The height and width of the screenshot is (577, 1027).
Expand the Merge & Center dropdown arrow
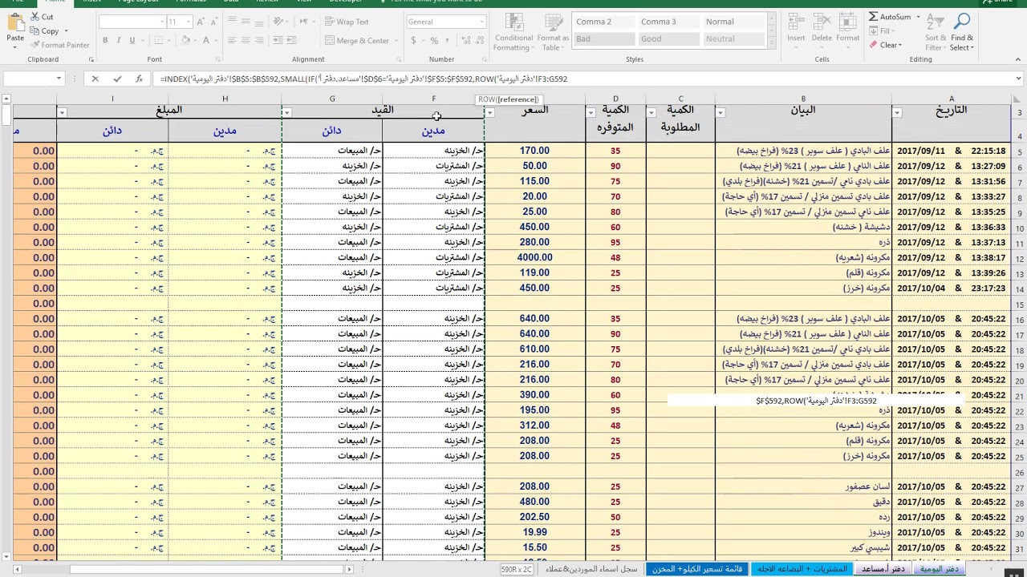(x=395, y=41)
